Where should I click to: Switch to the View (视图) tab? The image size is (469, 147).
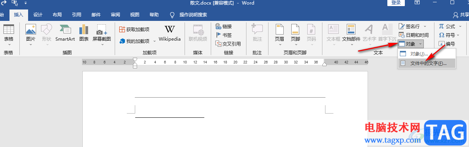pyautogui.click(x=135, y=15)
